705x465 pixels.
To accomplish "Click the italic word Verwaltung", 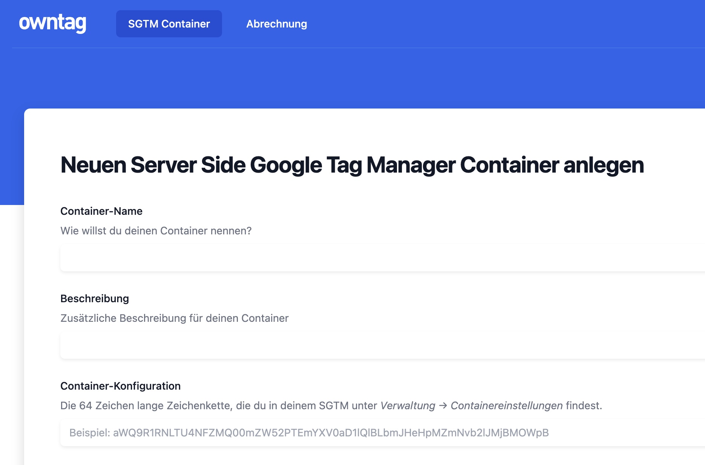I will tap(408, 406).
